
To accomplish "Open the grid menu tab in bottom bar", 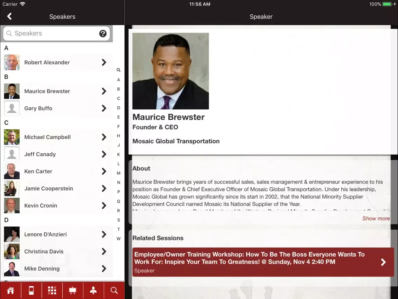I will (x=52, y=290).
